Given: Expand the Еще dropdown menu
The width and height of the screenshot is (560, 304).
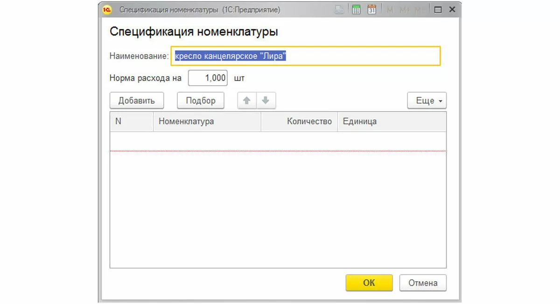Looking at the screenshot, I should (x=427, y=101).
